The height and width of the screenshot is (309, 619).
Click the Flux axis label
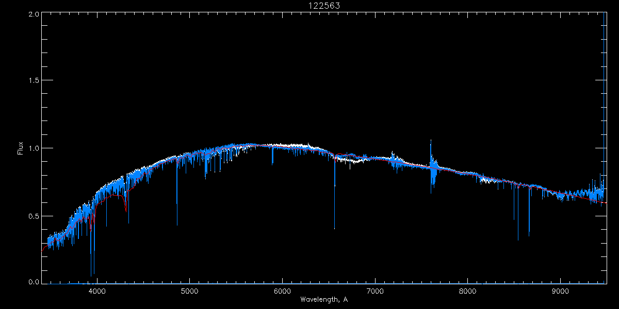coord(21,148)
